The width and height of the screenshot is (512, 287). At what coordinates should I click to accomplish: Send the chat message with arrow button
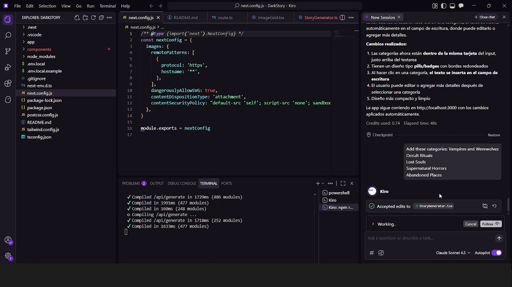pos(499,238)
